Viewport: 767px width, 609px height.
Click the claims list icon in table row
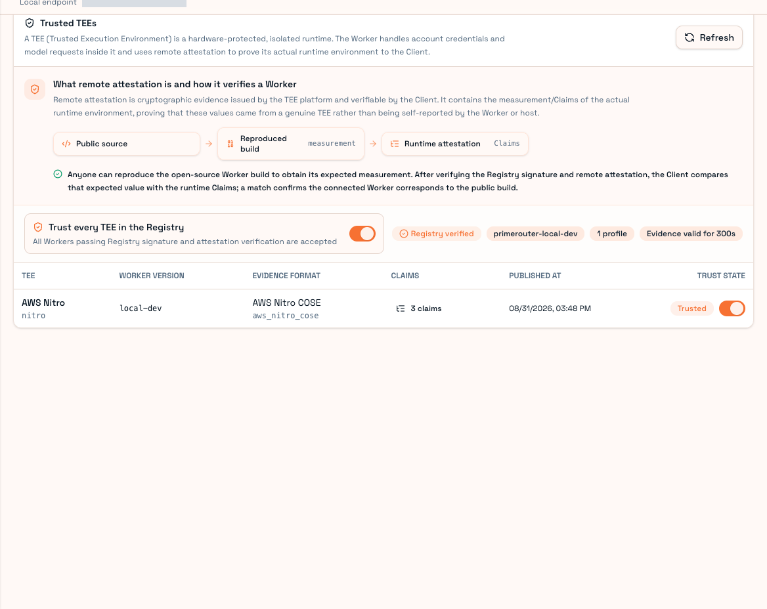coord(400,308)
